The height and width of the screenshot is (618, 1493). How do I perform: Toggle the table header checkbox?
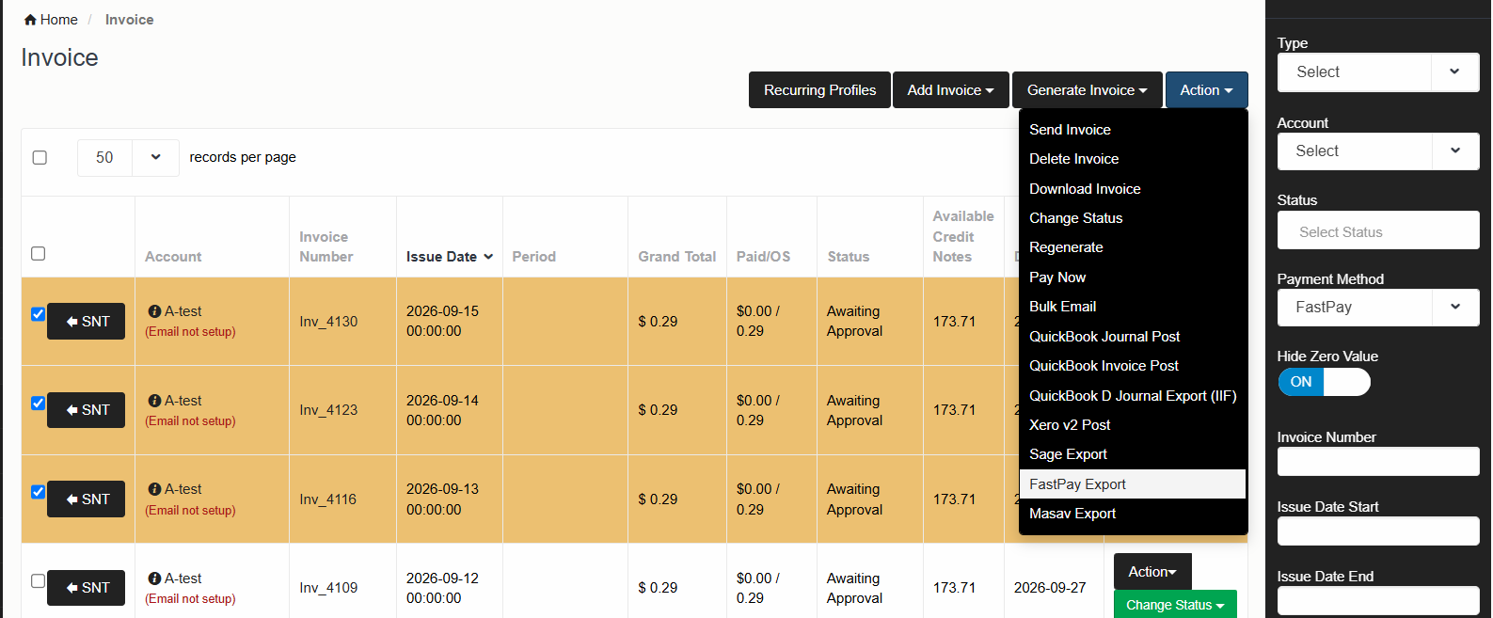(x=39, y=253)
